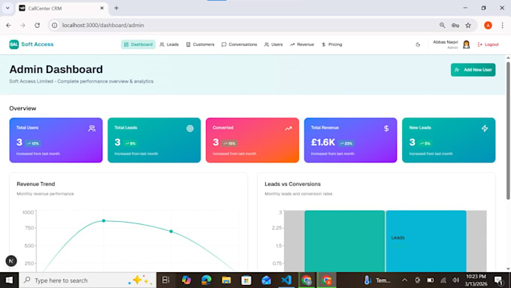The image size is (511, 288).
Task: Click the teal bar in Leads vs Conversions
Action: point(344,241)
